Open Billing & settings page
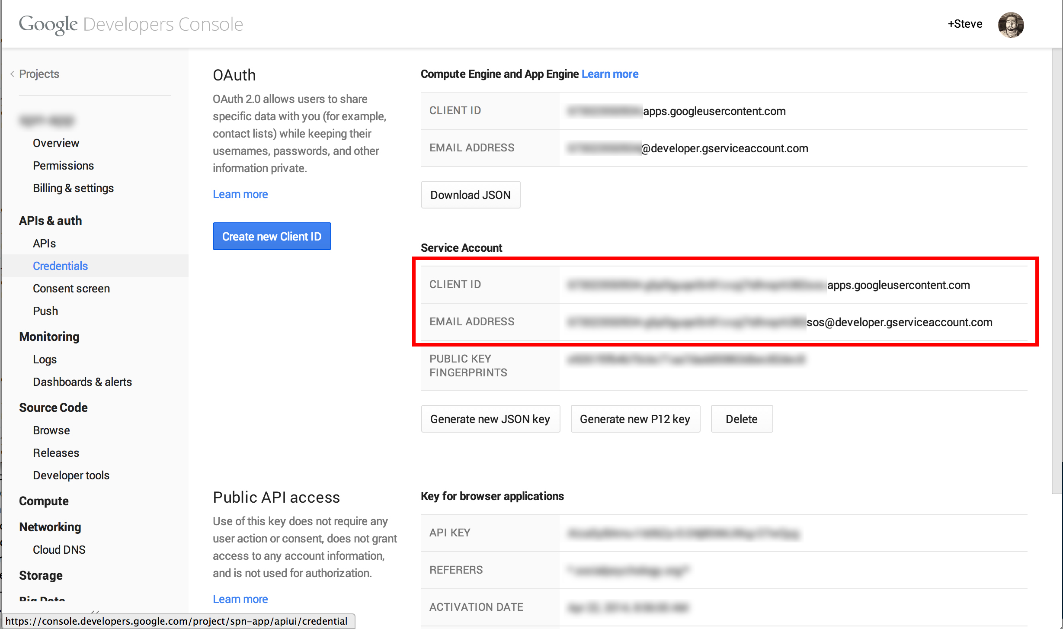Screen dimensions: 1063x629 (73, 188)
